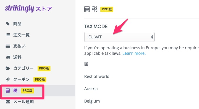Click the coupon ticket icon
Viewport: 199px width, 109px height.
coord(8,79)
